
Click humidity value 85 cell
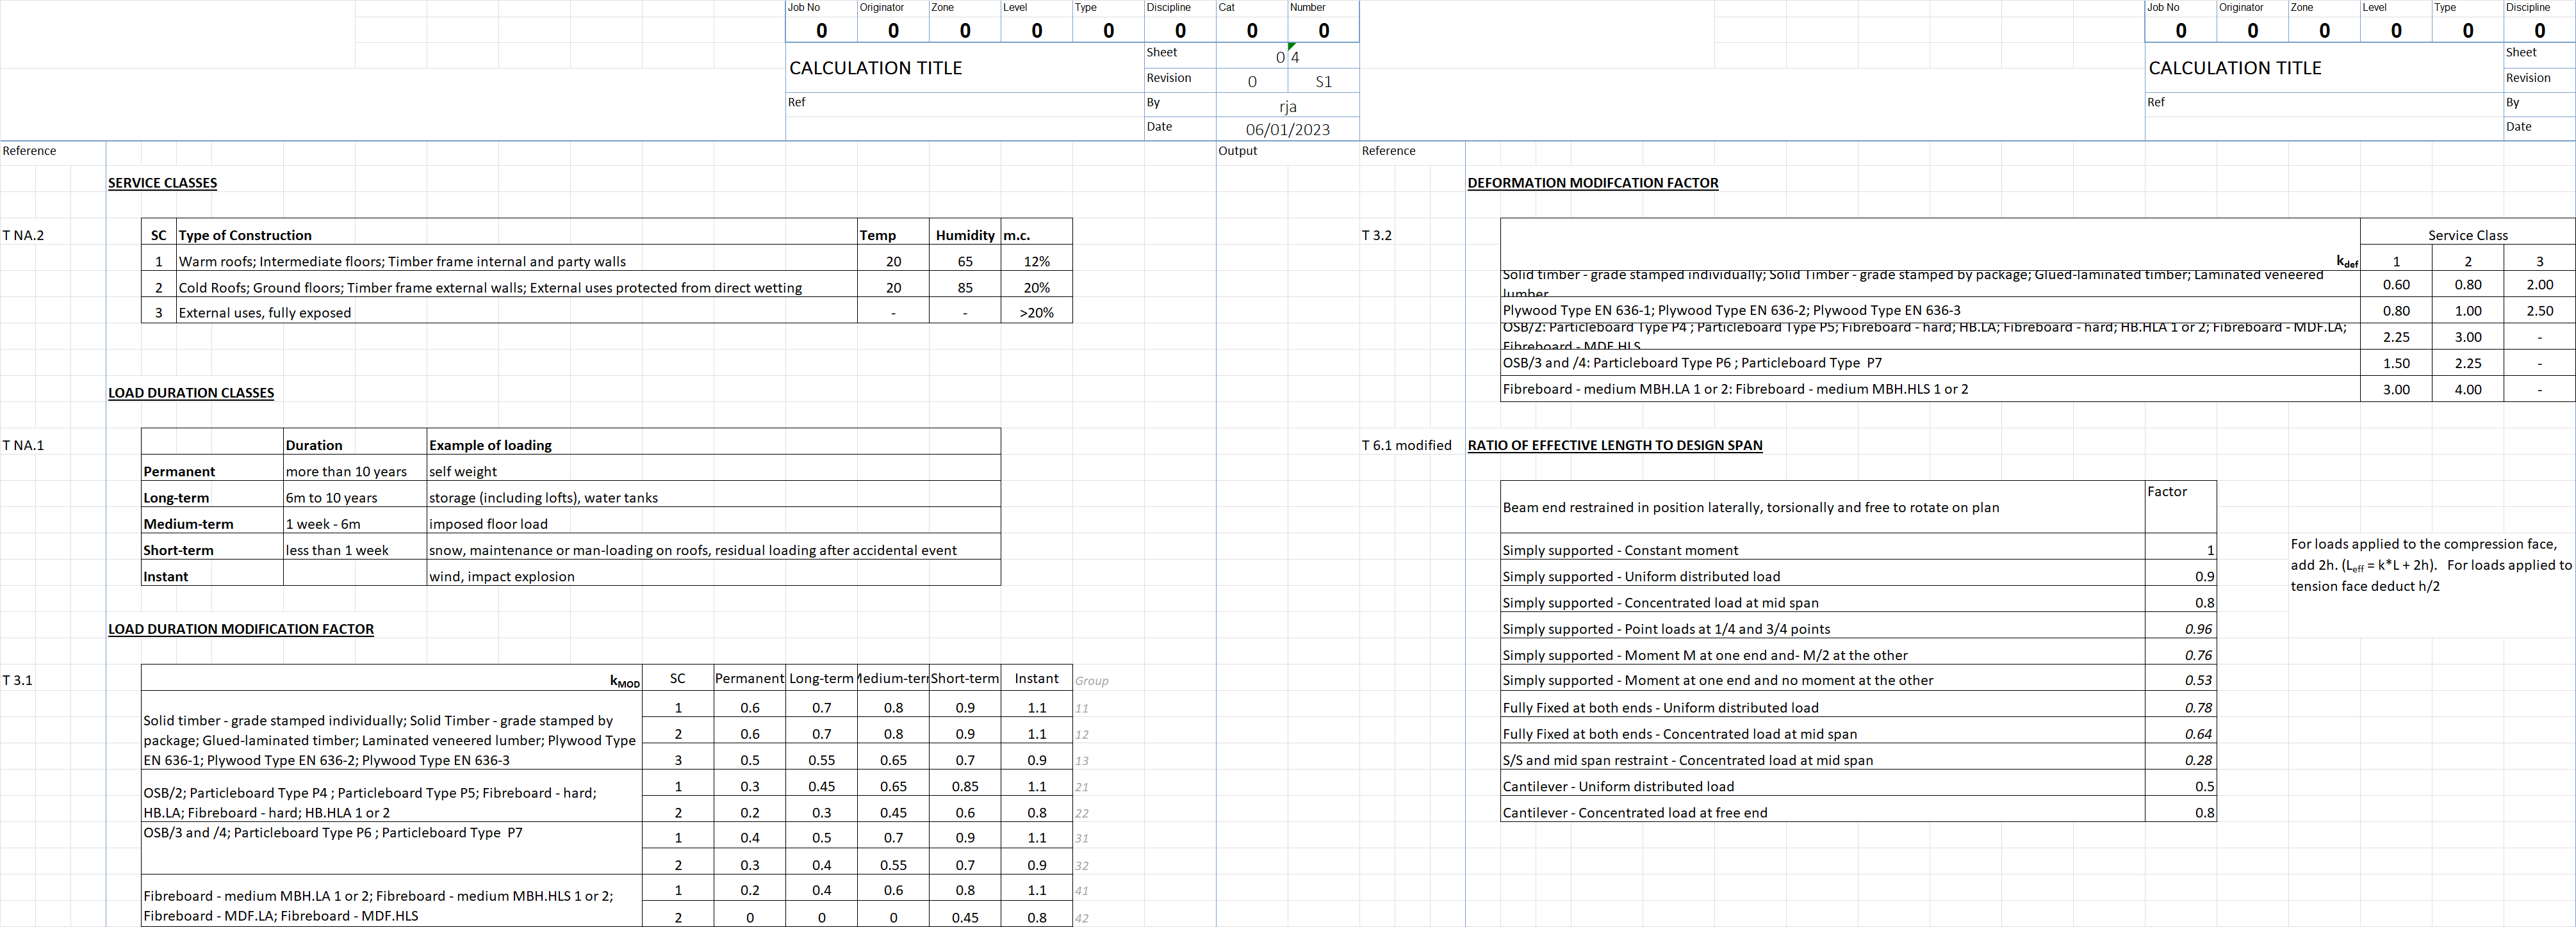coord(965,287)
